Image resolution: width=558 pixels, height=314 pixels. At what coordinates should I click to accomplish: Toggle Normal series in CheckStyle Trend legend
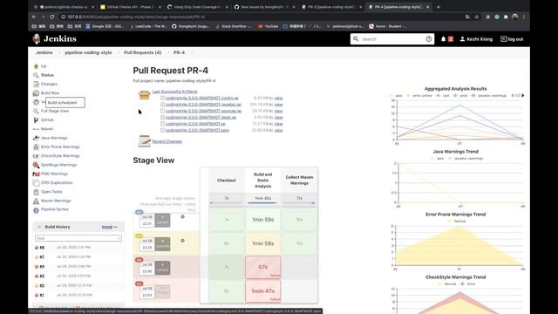point(446,284)
